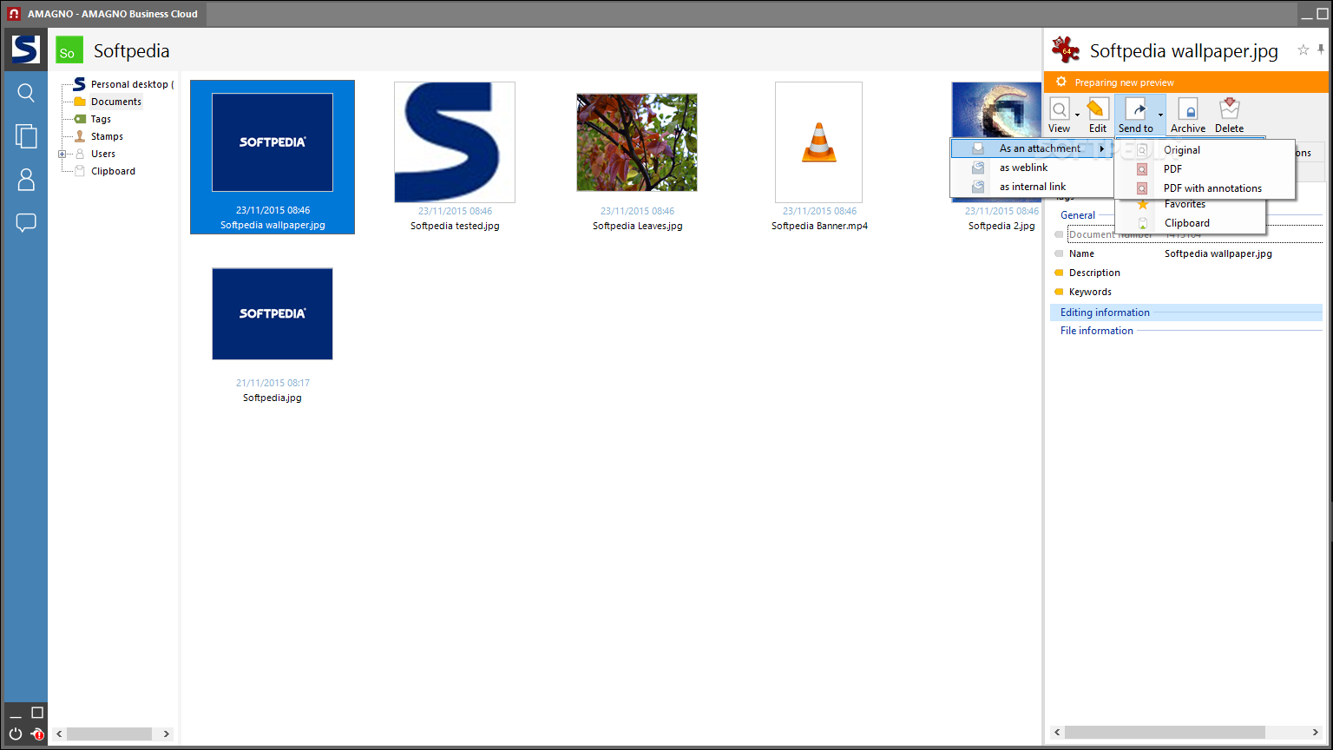Select PDF with annotations option
The width and height of the screenshot is (1333, 750).
pos(1205,188)
